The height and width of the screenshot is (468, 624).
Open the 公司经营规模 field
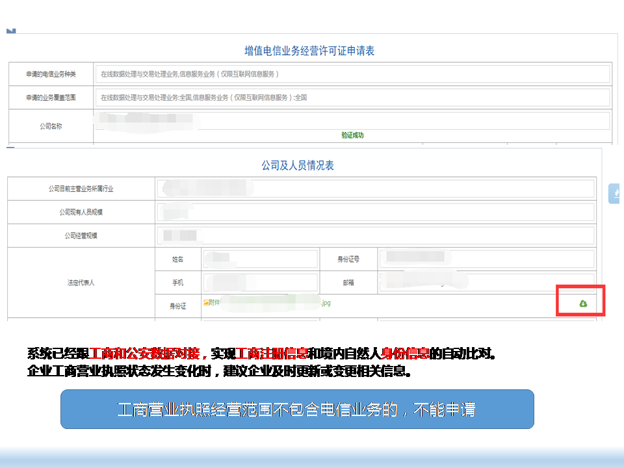tap(375, 235)
